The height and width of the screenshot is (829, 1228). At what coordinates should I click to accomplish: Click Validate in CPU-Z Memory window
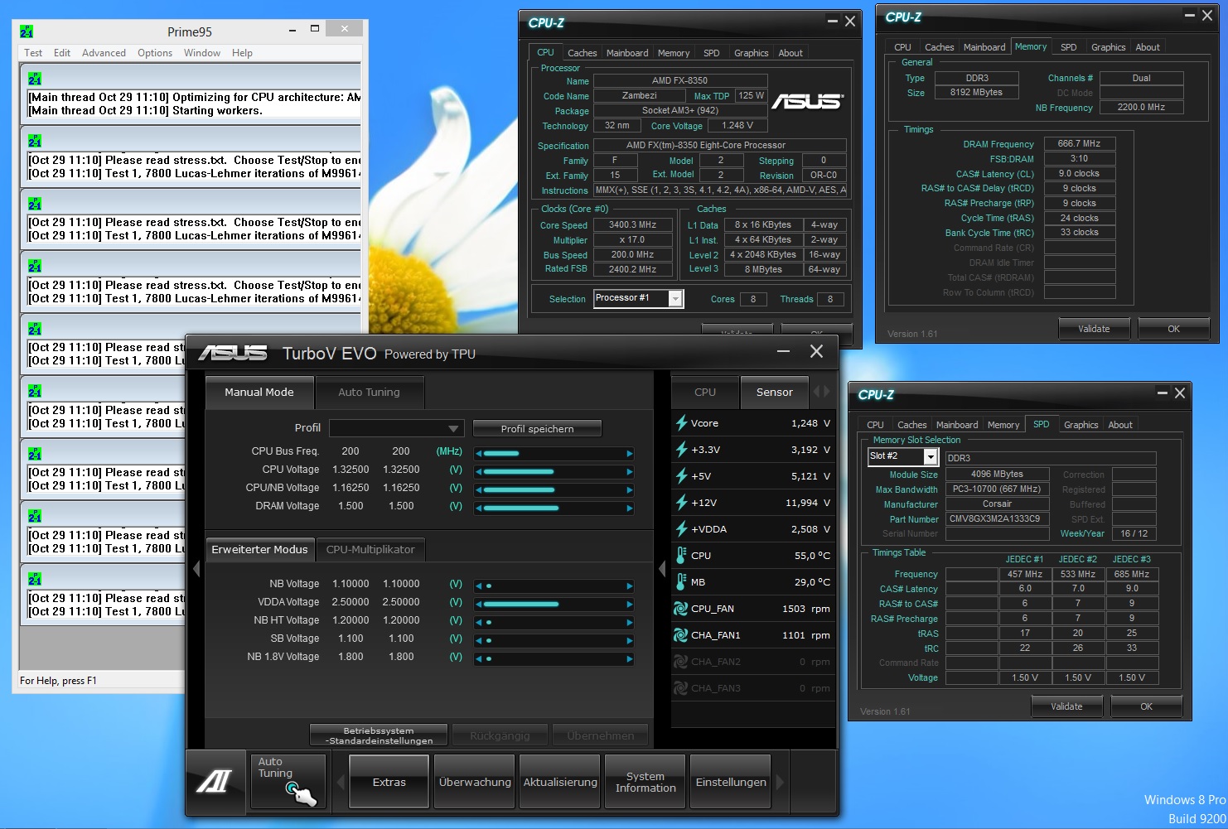[x=1094, y=329]
